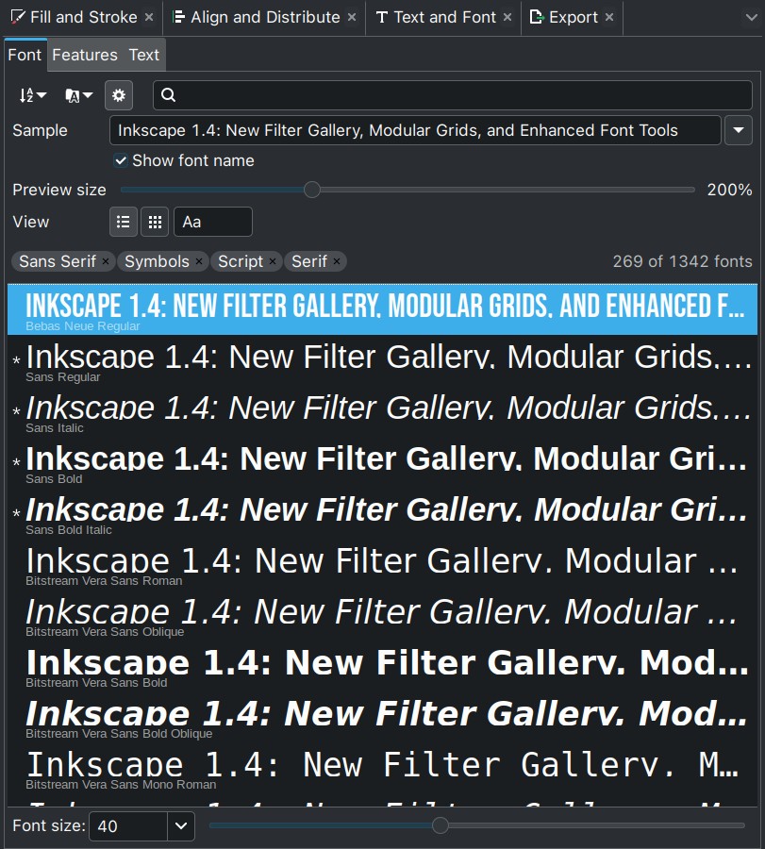Remove the Serif filter tag
This screenshot has width=765, height=849.
pos(337,261)
